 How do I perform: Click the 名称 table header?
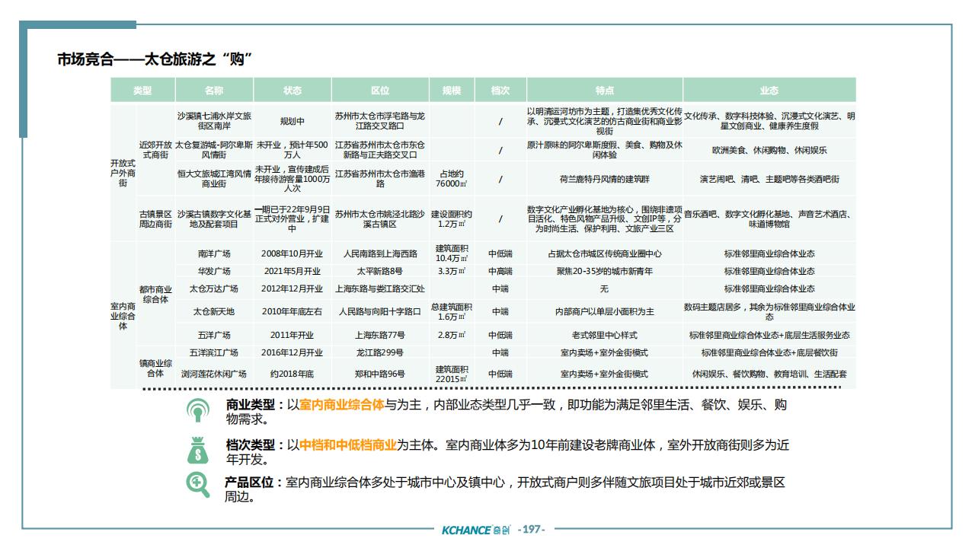(214, 91)
